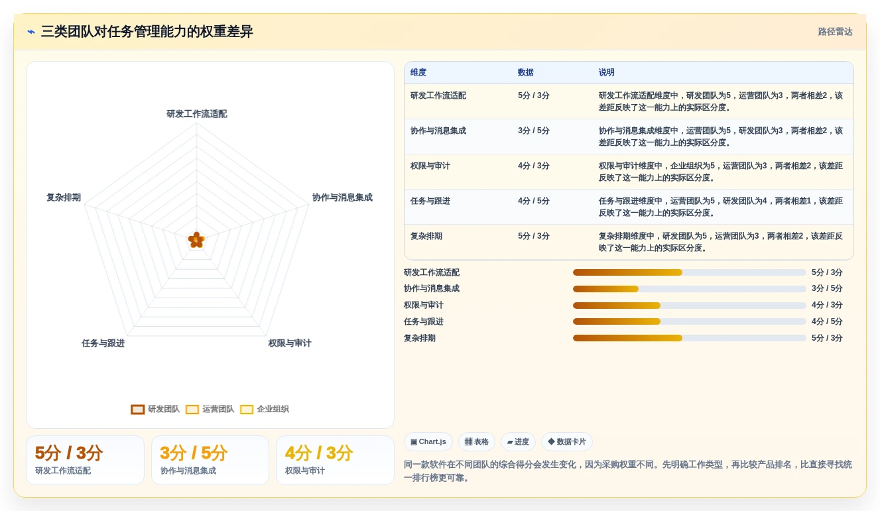This screenshot has width=880, height=511.
Task: Toggle the 运营团队 legend swatch
Action: coord(192,410)
